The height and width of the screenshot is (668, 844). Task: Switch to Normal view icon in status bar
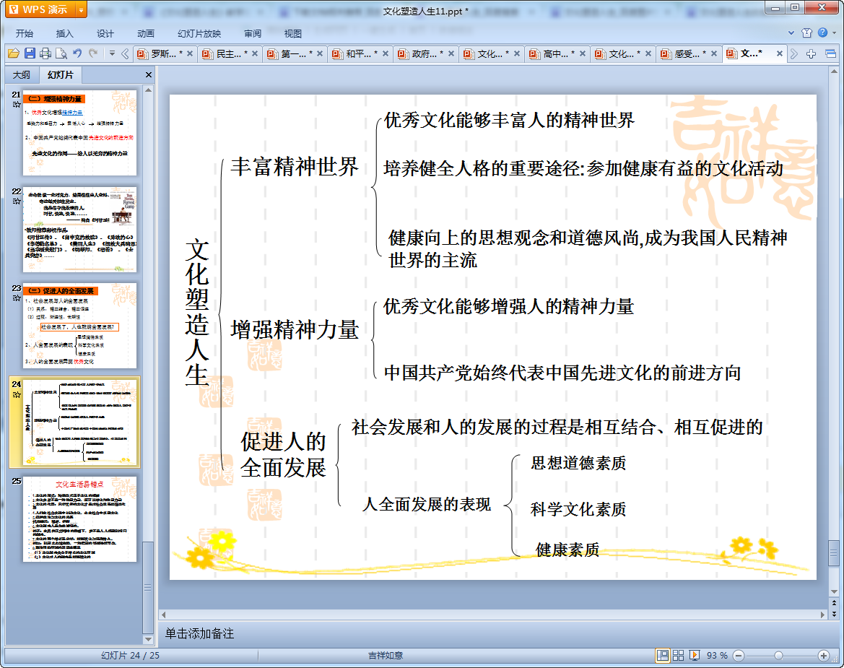(x=663, y=655)
